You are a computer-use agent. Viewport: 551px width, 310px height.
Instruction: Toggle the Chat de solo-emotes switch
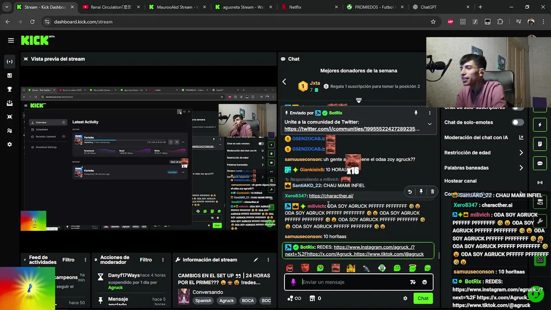point(517,122)
